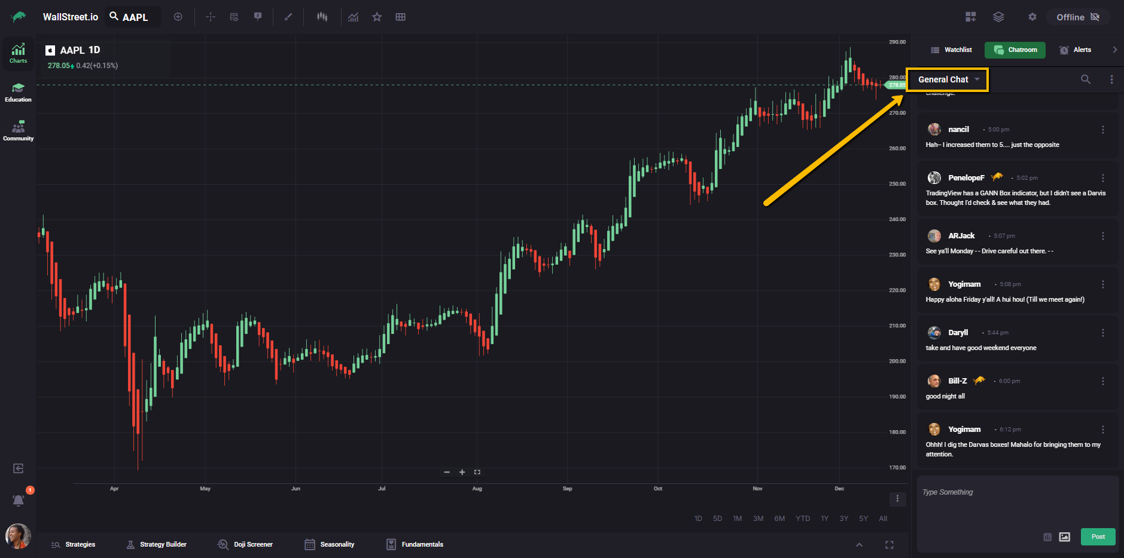Switch to the Alerts tab
The height and width of the screenshot is (558, 1124).
[1076, 50]
